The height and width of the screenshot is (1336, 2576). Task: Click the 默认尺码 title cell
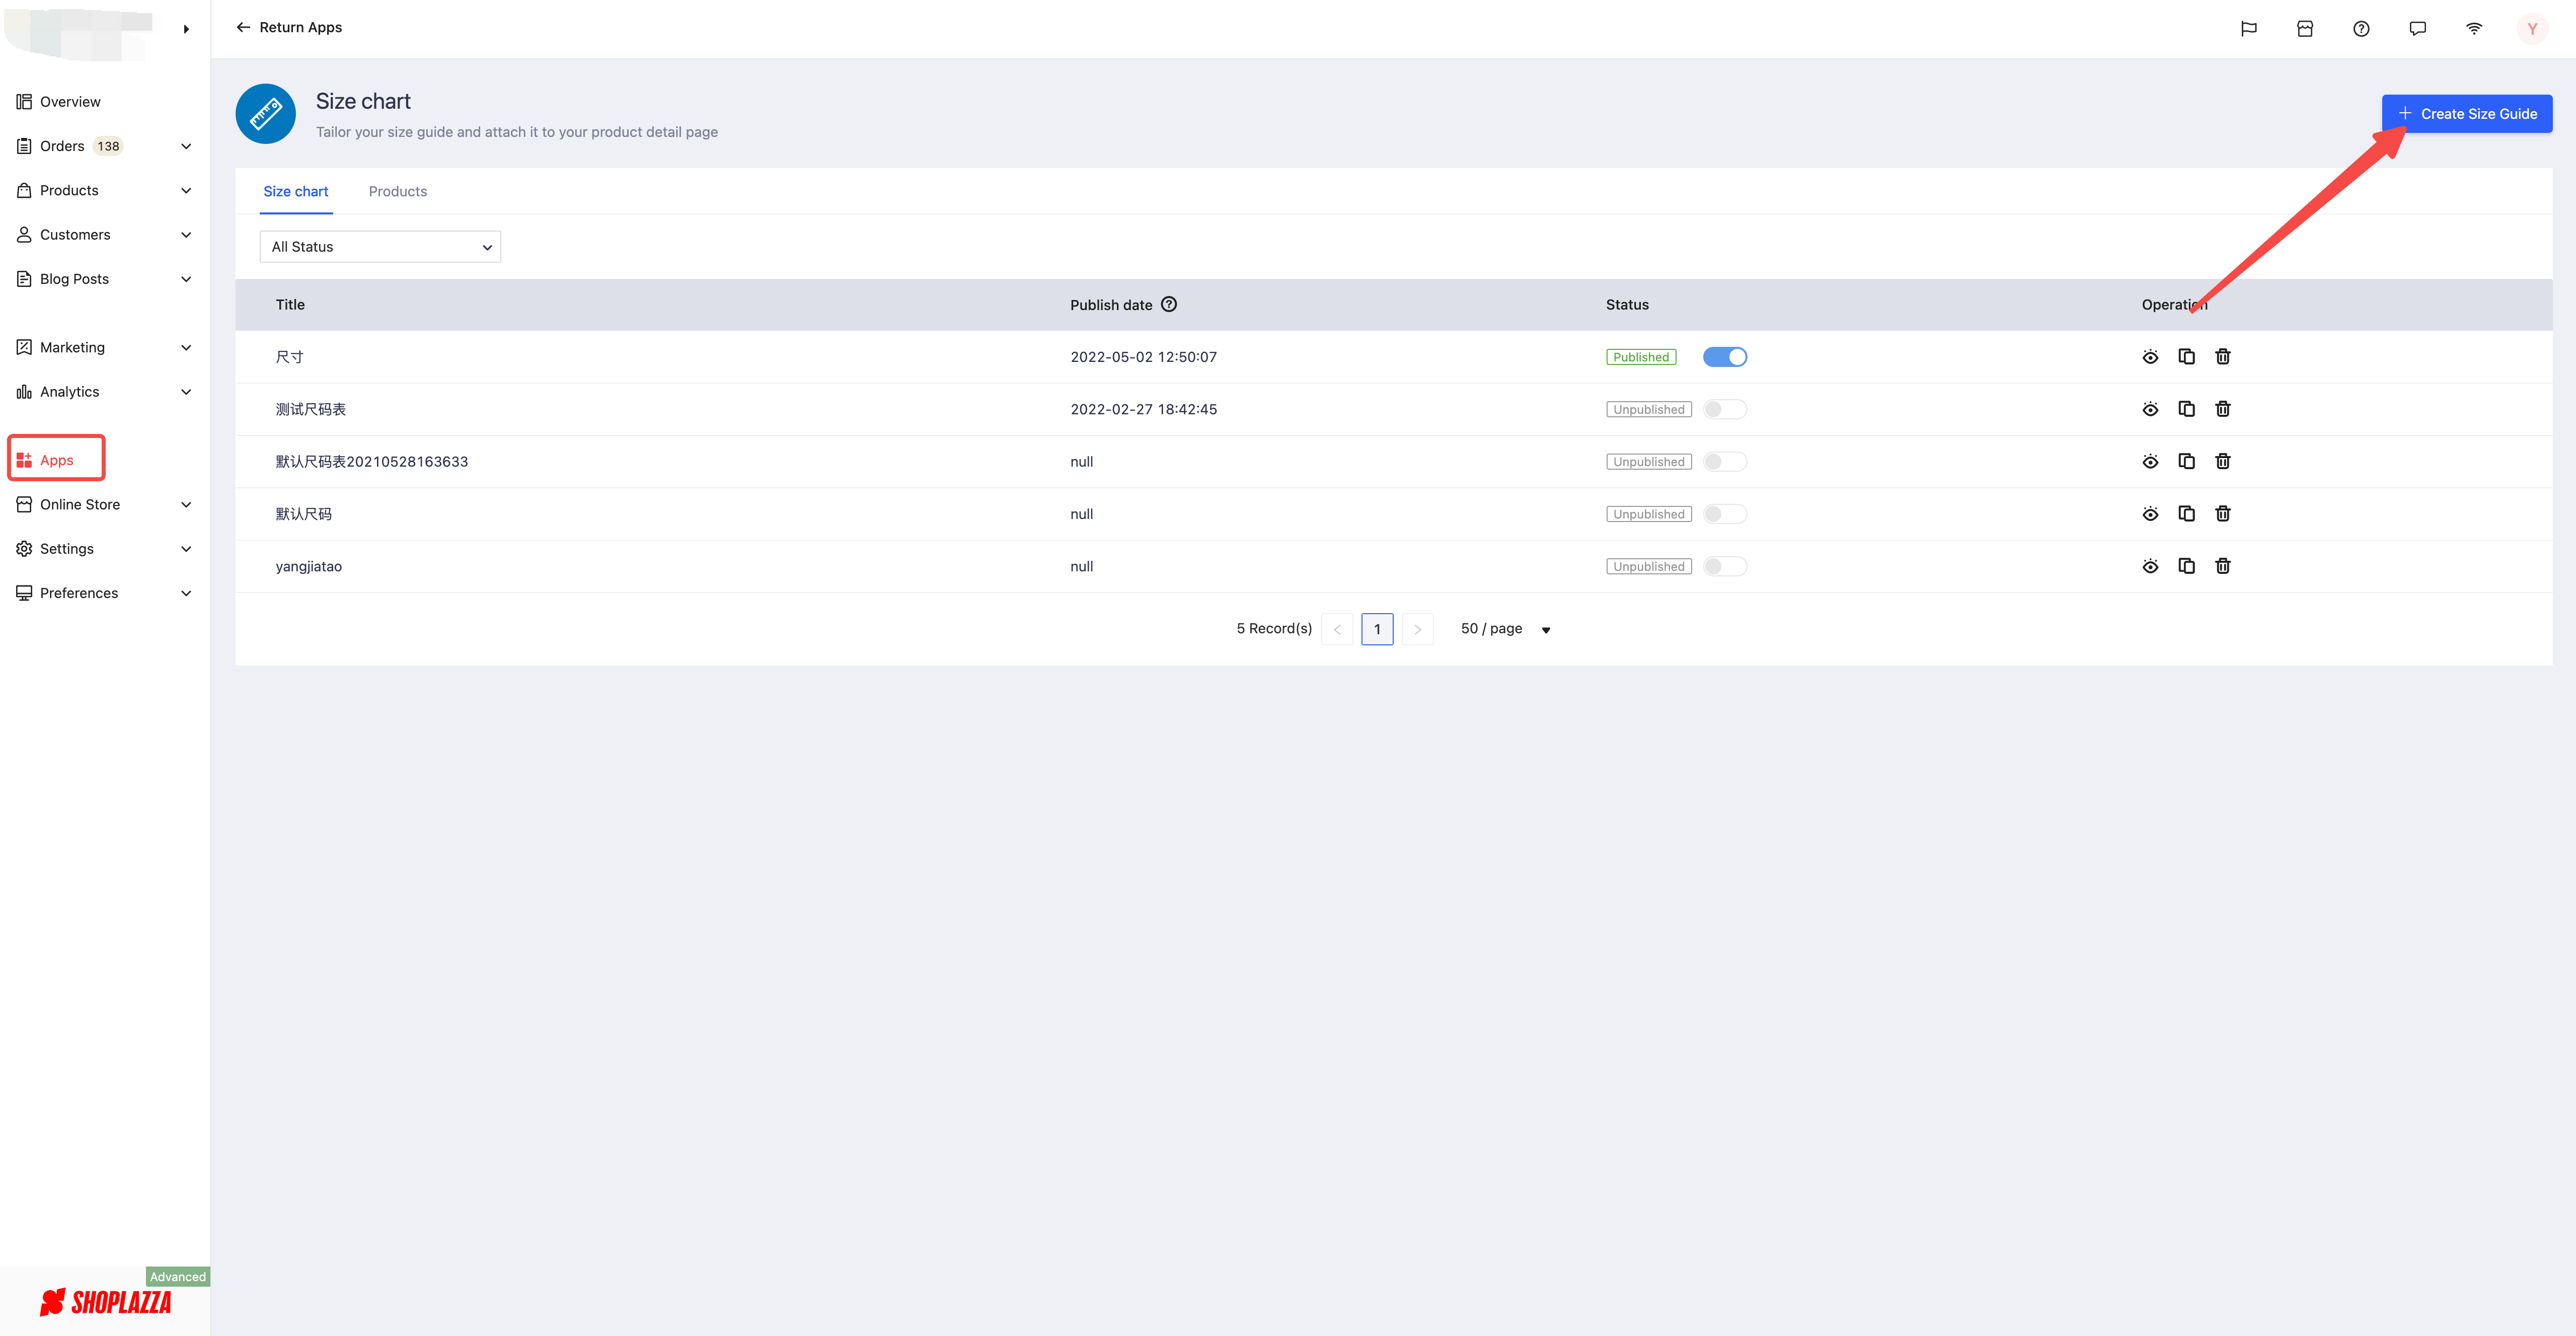coord(304,514)
